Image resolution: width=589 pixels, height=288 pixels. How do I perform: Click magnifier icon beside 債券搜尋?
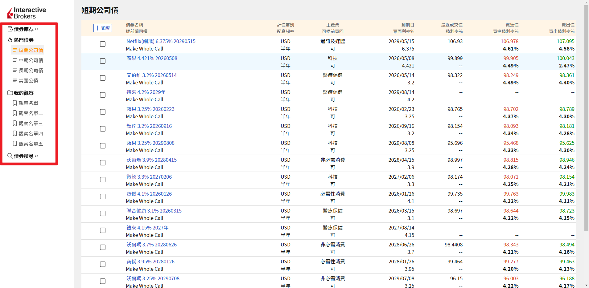10,156
